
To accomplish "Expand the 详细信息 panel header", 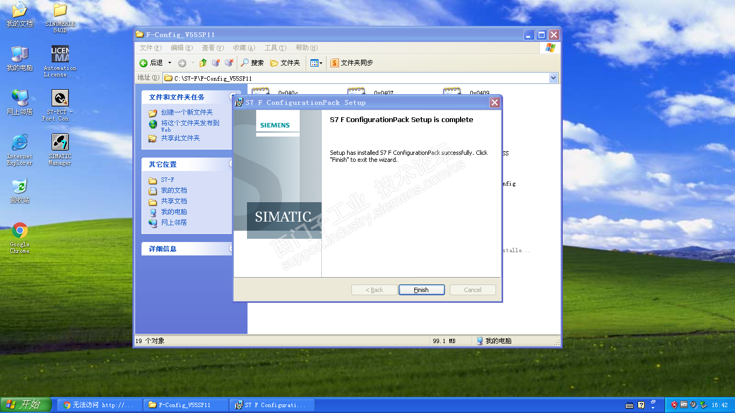I will click(x=187, y=248).
